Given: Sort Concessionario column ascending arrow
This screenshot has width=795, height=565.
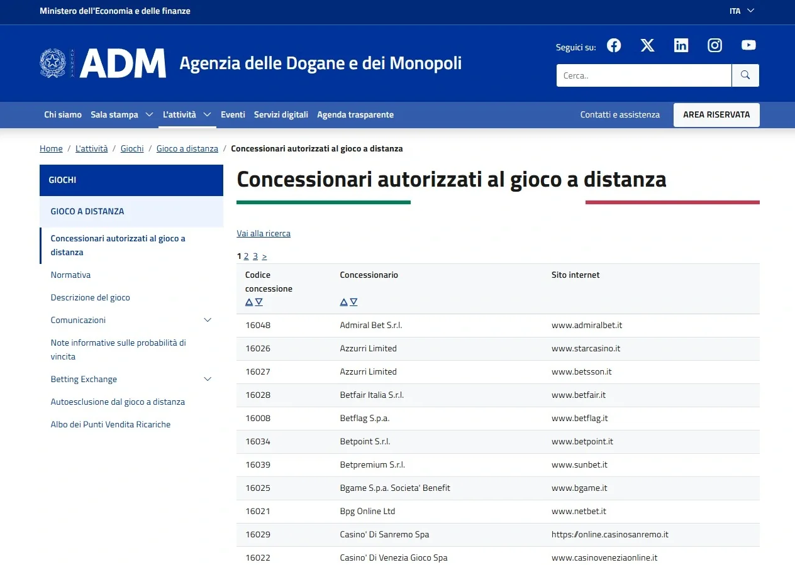Looking at the screenshot, I should [344, 302].
